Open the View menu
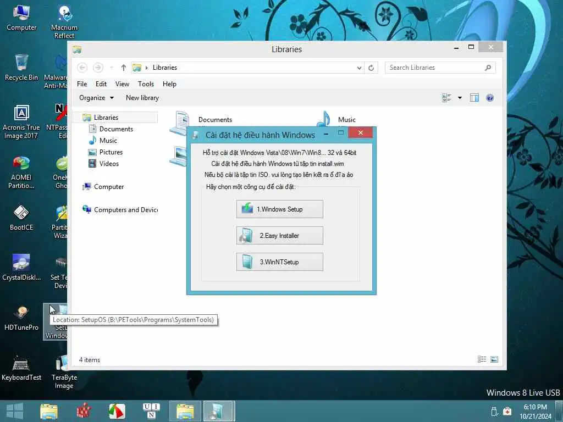The height and width of the screenshot is (422, 563). coord(122,84)
